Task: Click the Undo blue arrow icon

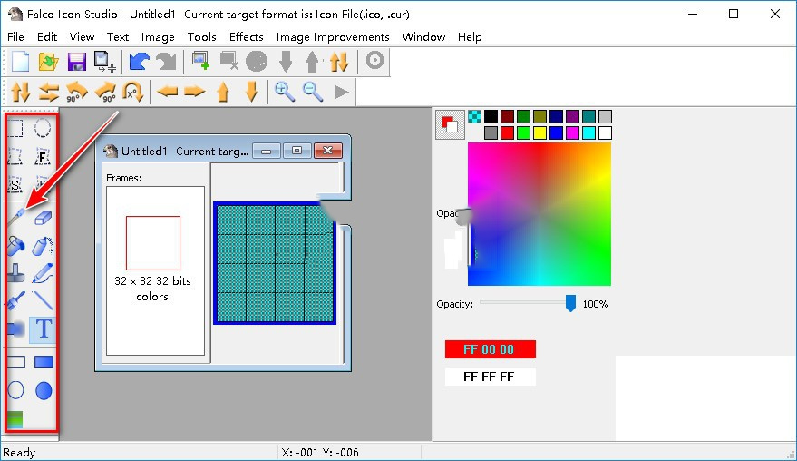Action: click(x=139, y=62)
